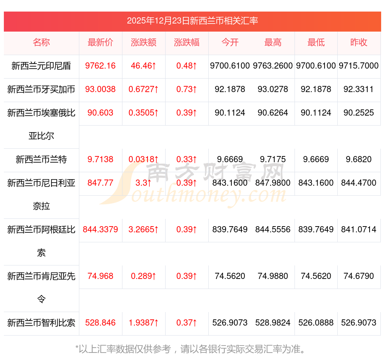Click previous close 74.6790
The image size is (385, 361).
tap(359, 276)
